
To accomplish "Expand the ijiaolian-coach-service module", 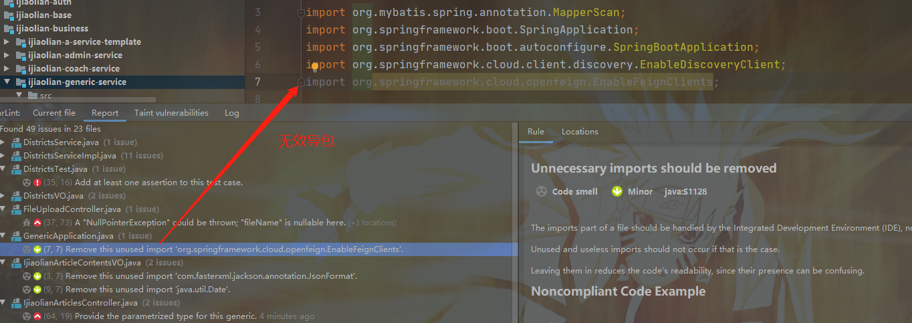I will pyautogui.click(x=7, y=68).
